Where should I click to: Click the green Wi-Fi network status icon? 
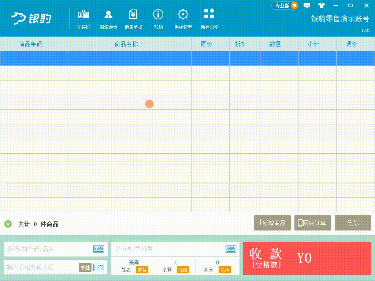tap(8, 224)
